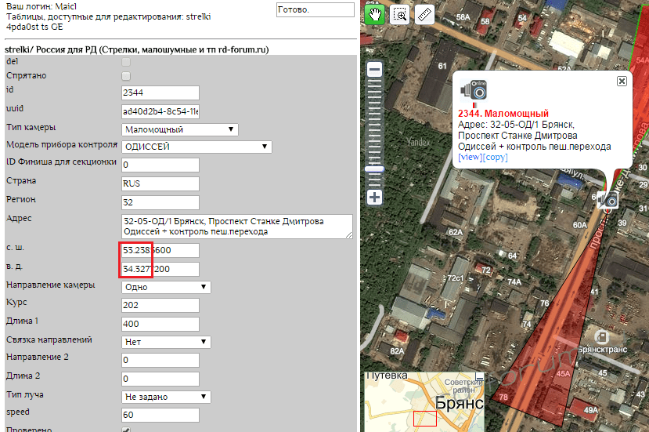Expand the 'Модель прибора контроля' dropdown

[197, 147]
